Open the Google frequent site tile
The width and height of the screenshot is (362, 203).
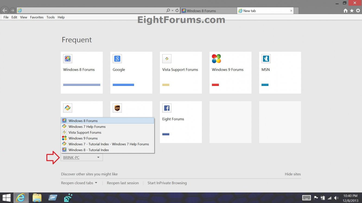tap(131, 73)
